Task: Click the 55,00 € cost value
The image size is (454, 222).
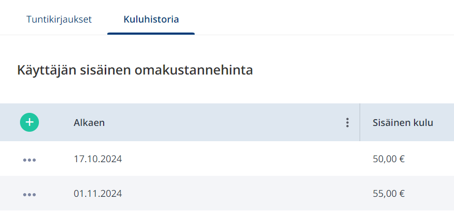Action: (x=389, y=194)
